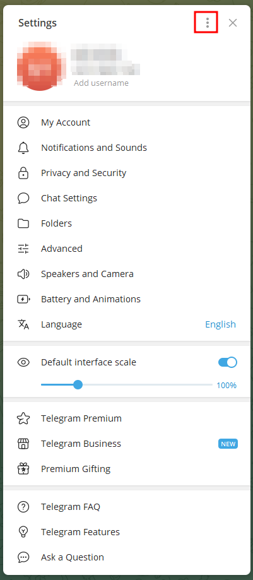Click the My Account person icon
The height and width of the screenshot is (580, 253).
pos(23,122)
